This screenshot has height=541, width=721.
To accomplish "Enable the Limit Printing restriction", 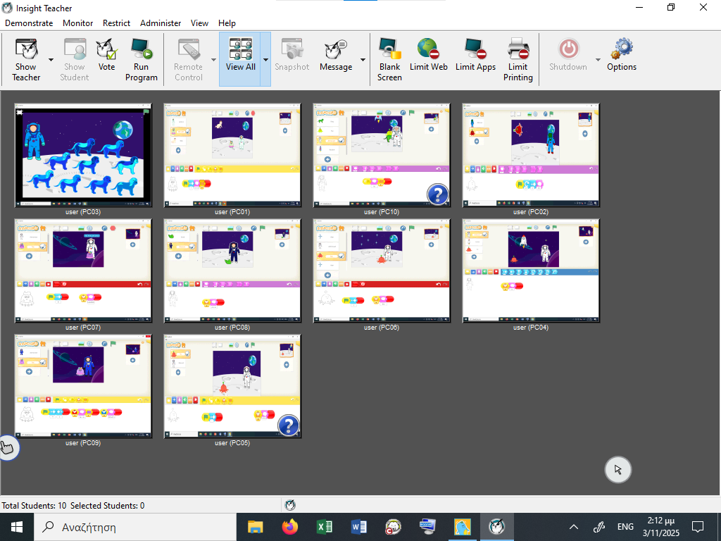I will [x=518, y=59].
